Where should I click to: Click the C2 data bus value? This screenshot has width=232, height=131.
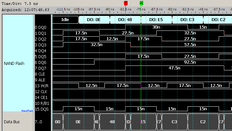tap(203, 122)
